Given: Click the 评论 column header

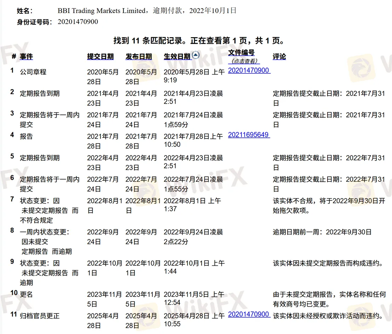Looking at the screenshot, I should 279,57.
